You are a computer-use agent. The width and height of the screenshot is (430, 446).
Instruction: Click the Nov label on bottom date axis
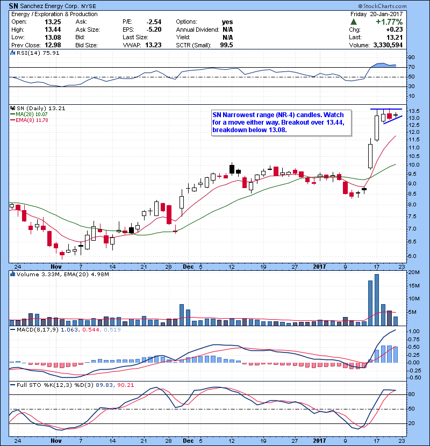[56, 441]
